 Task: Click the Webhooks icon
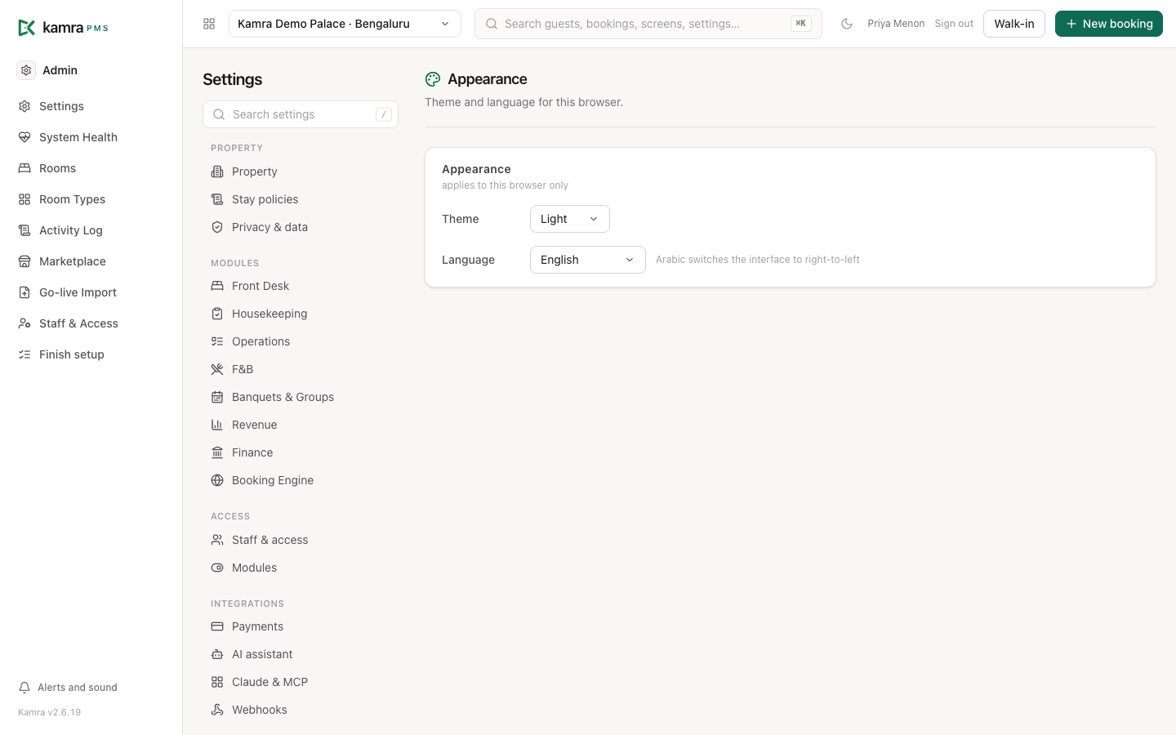(x=217, y=710)
